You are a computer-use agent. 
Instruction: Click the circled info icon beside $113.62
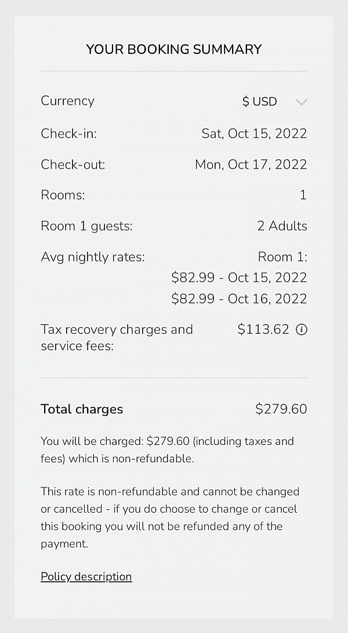(302, 329)
